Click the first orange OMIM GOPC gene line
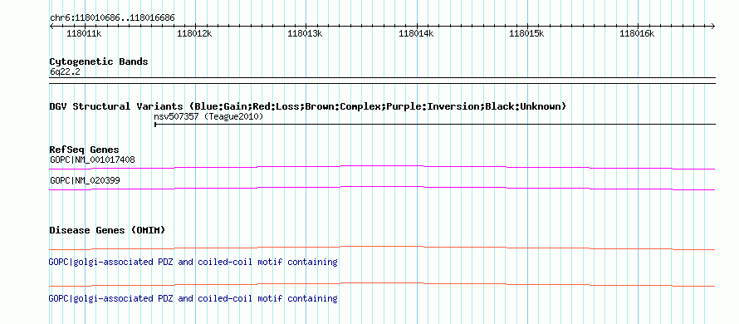This screenshot has width=739, height=324. (x=382, y=248)
